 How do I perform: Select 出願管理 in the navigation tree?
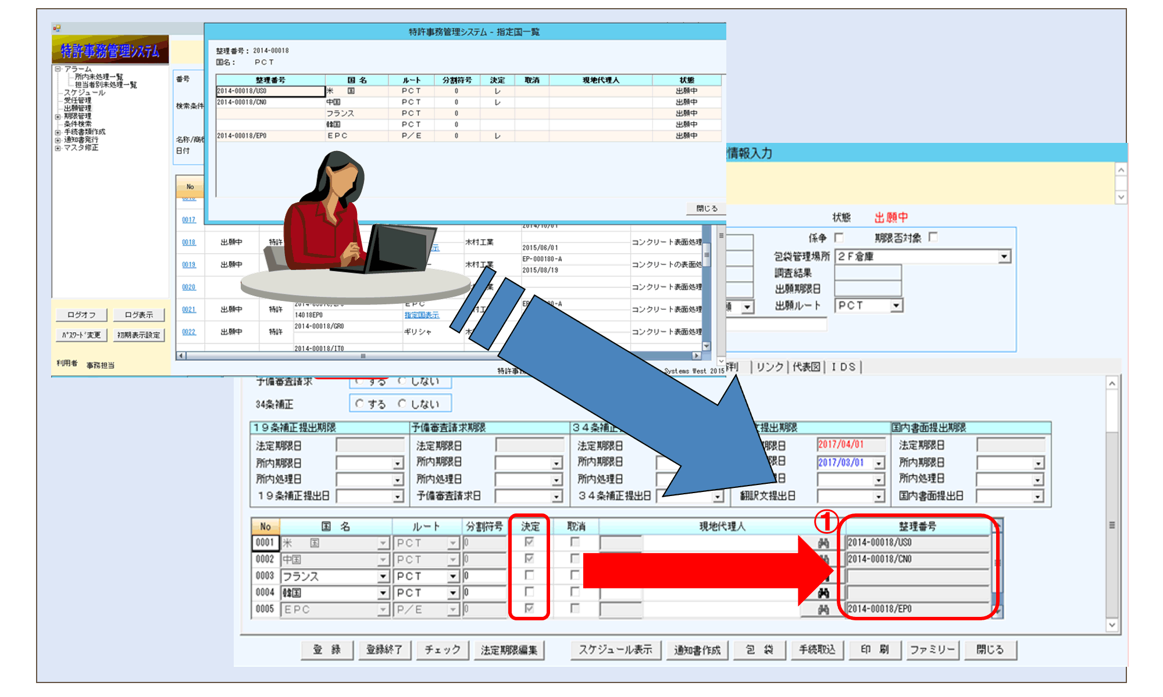click(77, 109)
